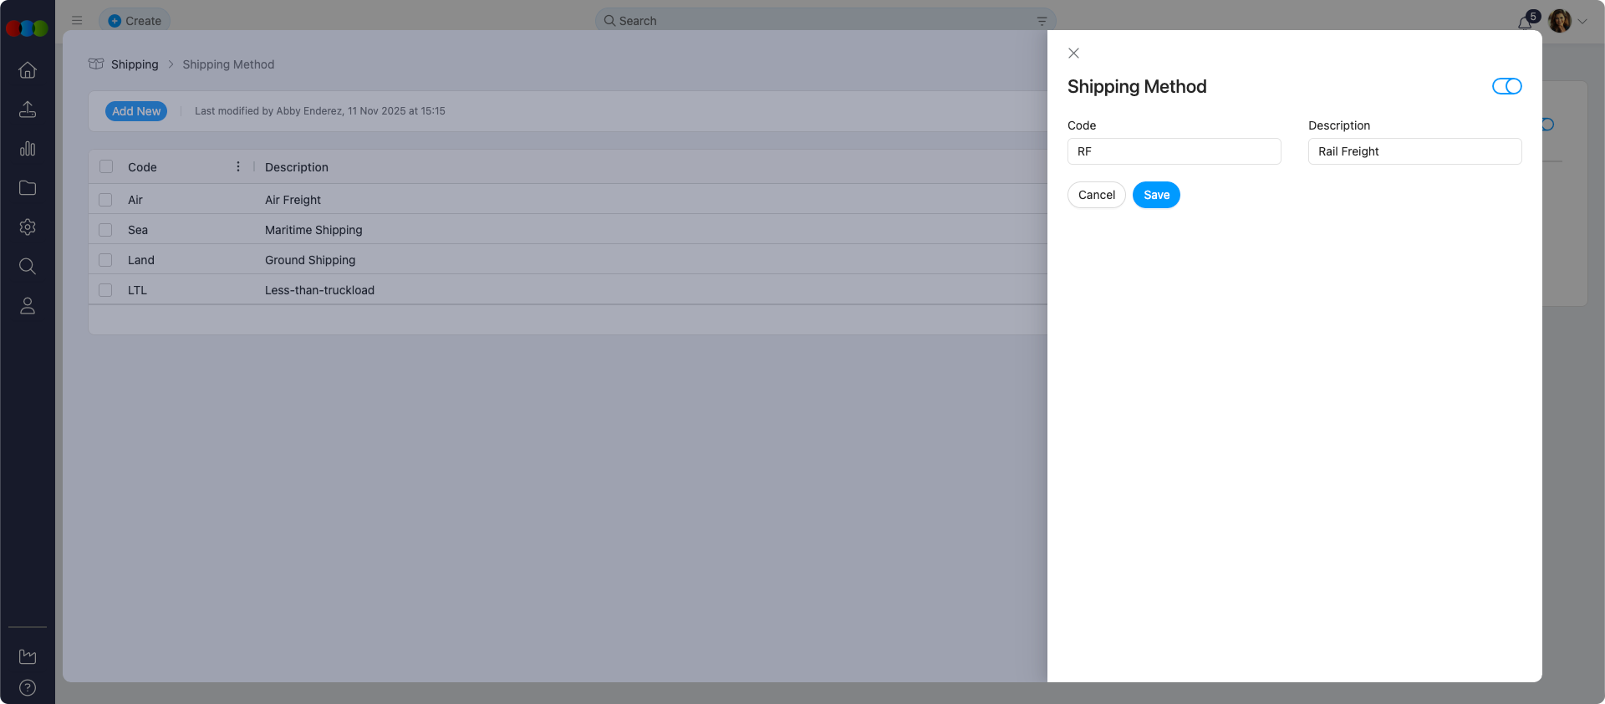Image resolution: width=1605 pixels, height=704 pixels.
Task: Click the user avatar photo
Action: 1560,21
